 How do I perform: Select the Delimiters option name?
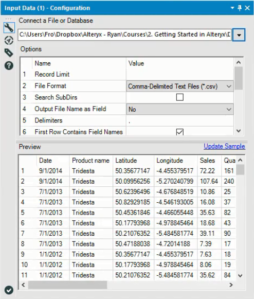48,120
